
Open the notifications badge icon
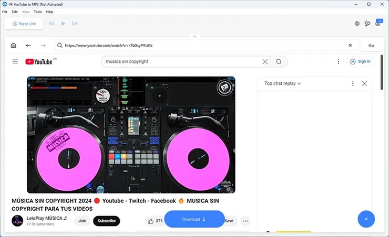click(378, 23)
